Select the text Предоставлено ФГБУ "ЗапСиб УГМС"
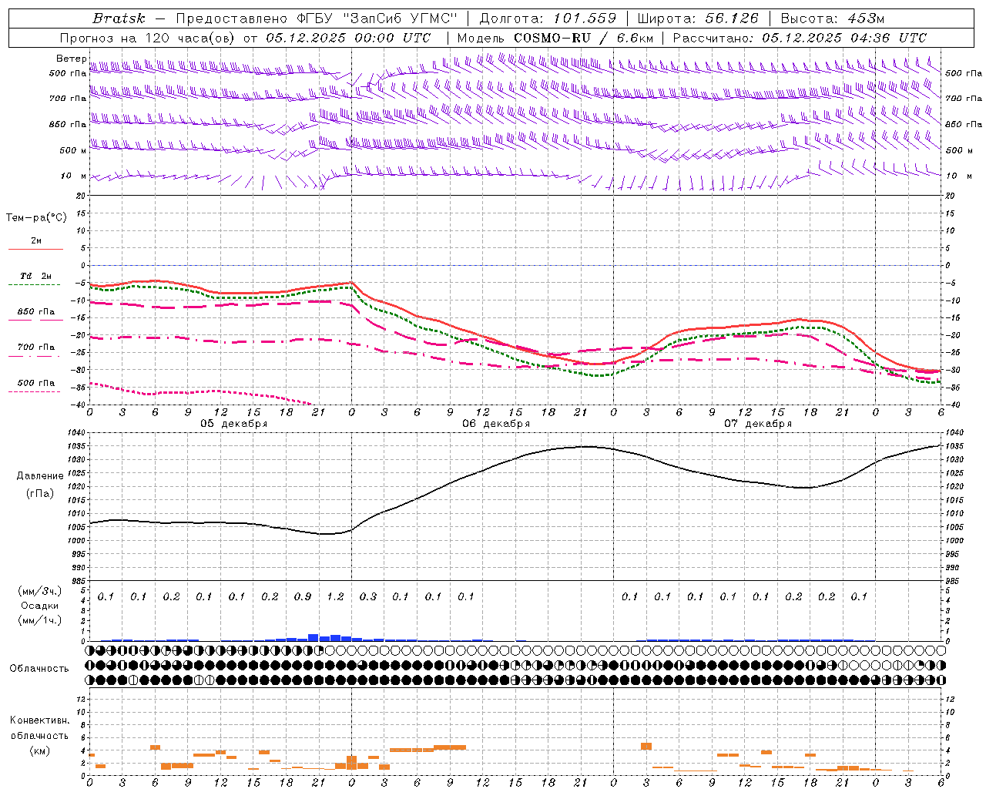 (317, 18)
